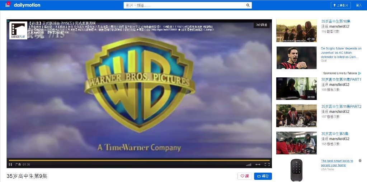Open the smart lock ad image
The height and width of the screenshot is (182, 367).
tap(296, 170)
